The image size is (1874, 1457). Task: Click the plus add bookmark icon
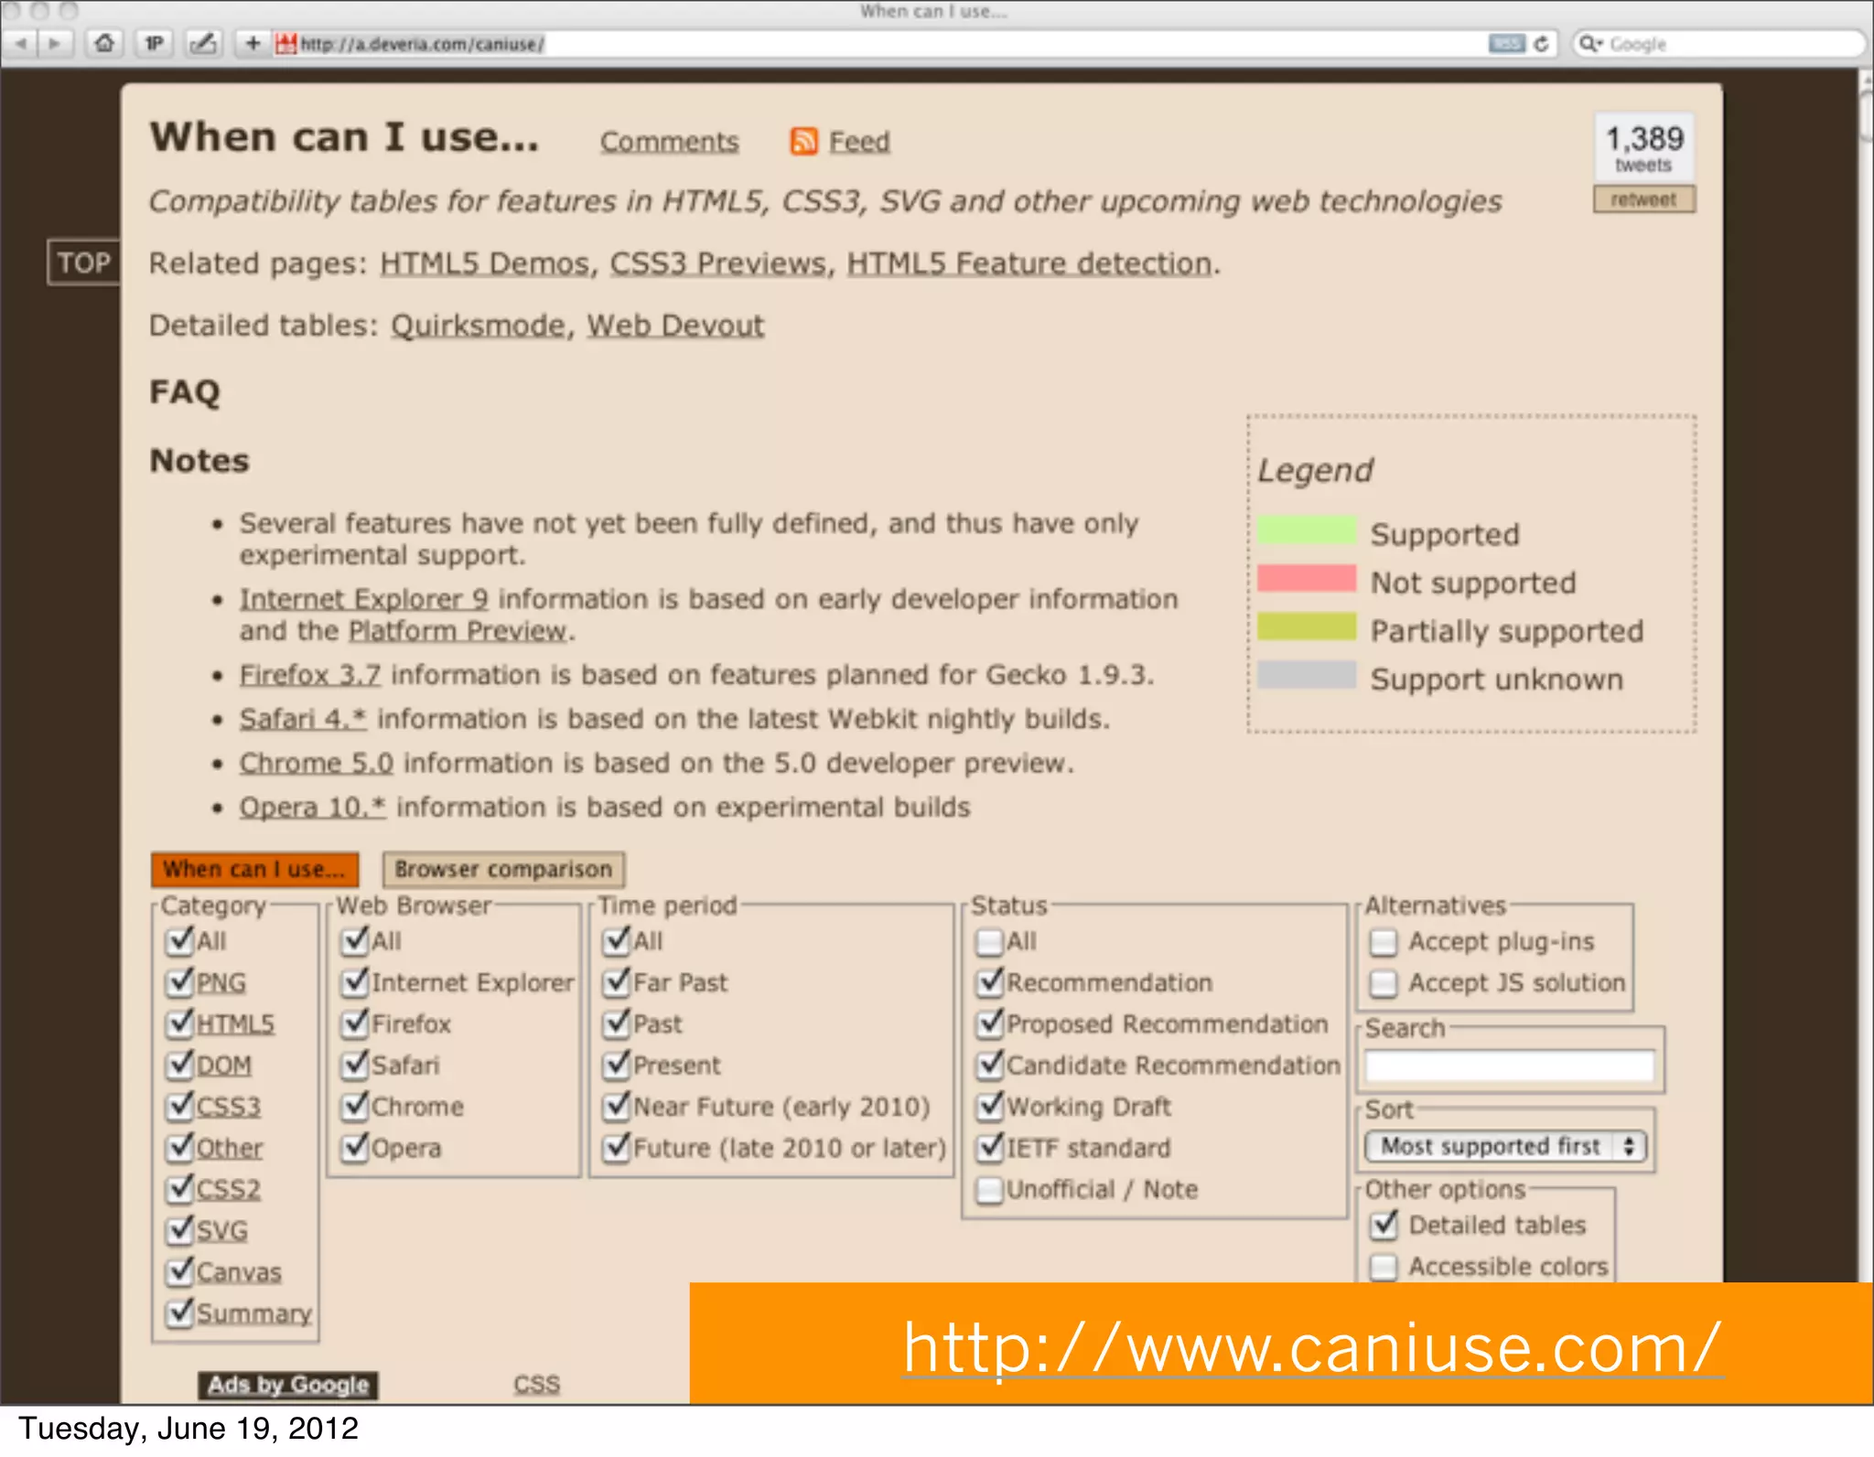click(253, 44)
